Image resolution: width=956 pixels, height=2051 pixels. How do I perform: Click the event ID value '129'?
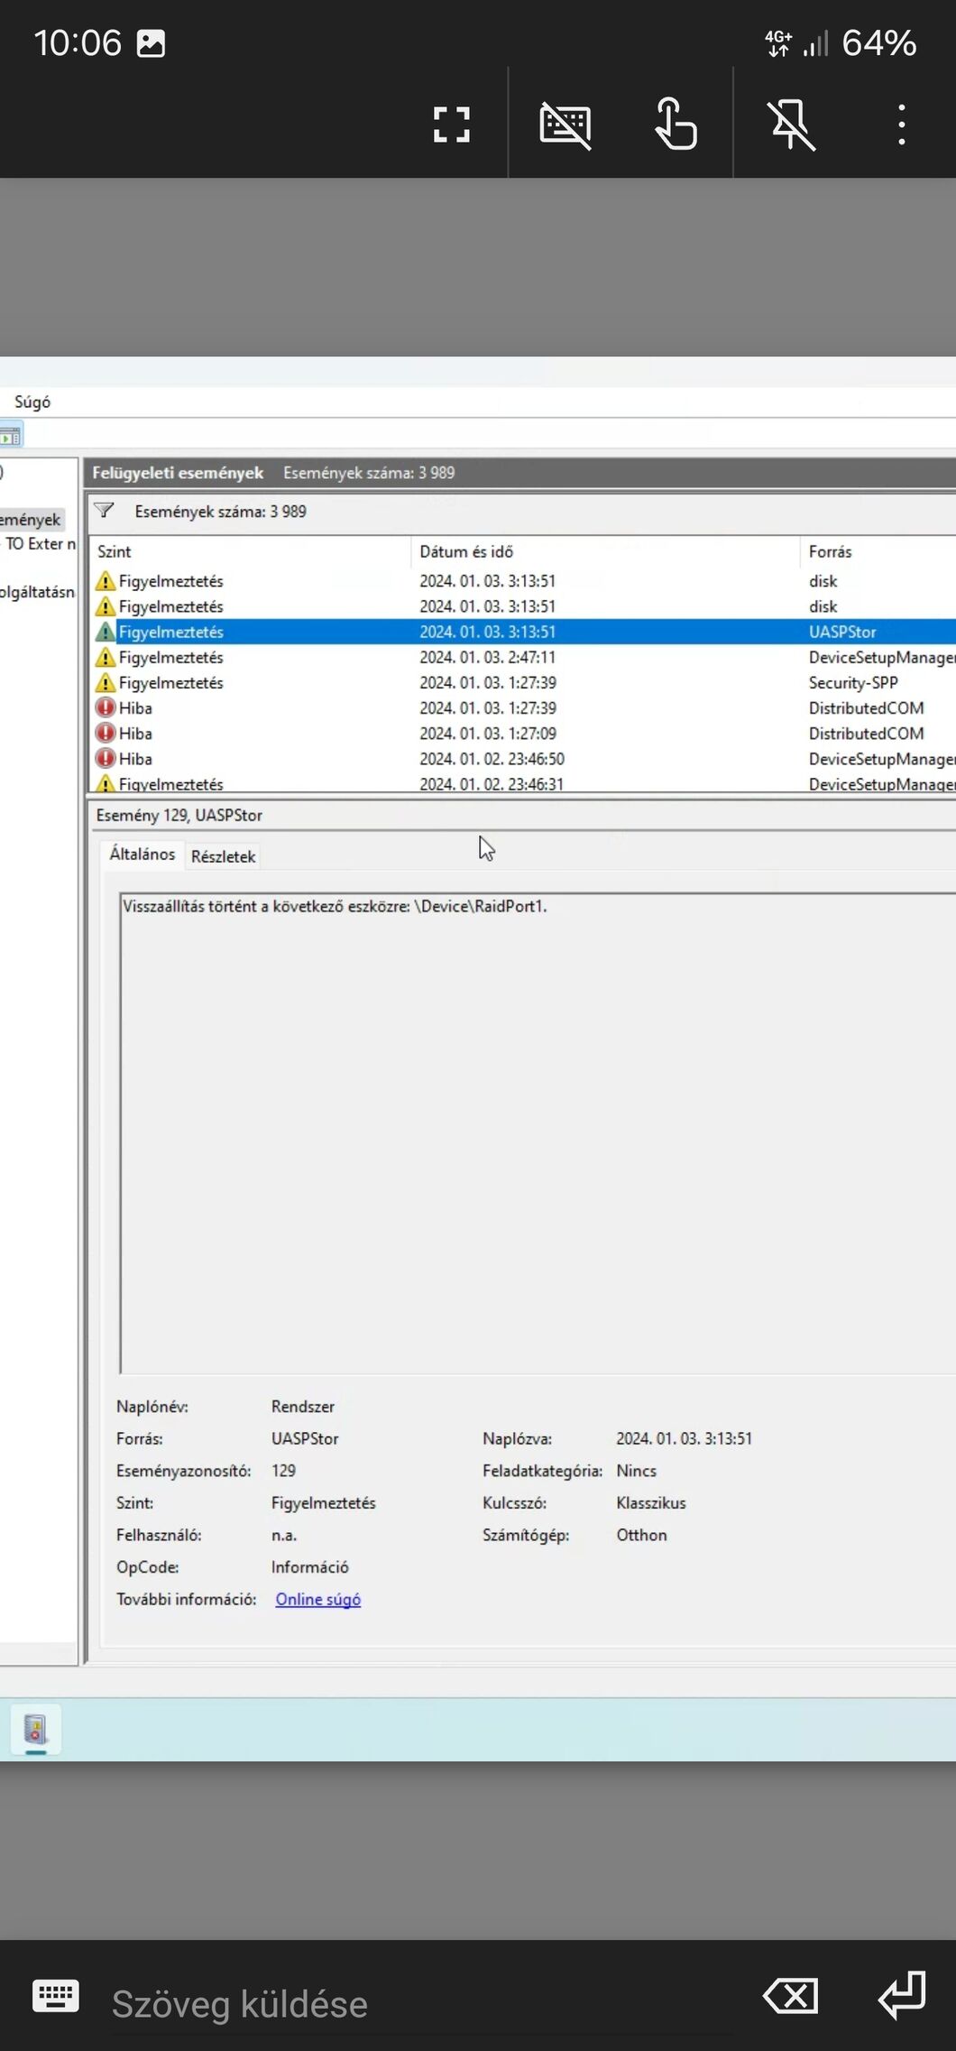pos(283,1470)
